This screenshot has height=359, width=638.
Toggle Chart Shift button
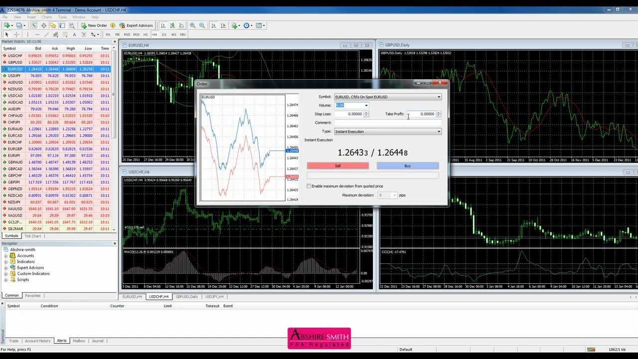click(x=223, y=25)
